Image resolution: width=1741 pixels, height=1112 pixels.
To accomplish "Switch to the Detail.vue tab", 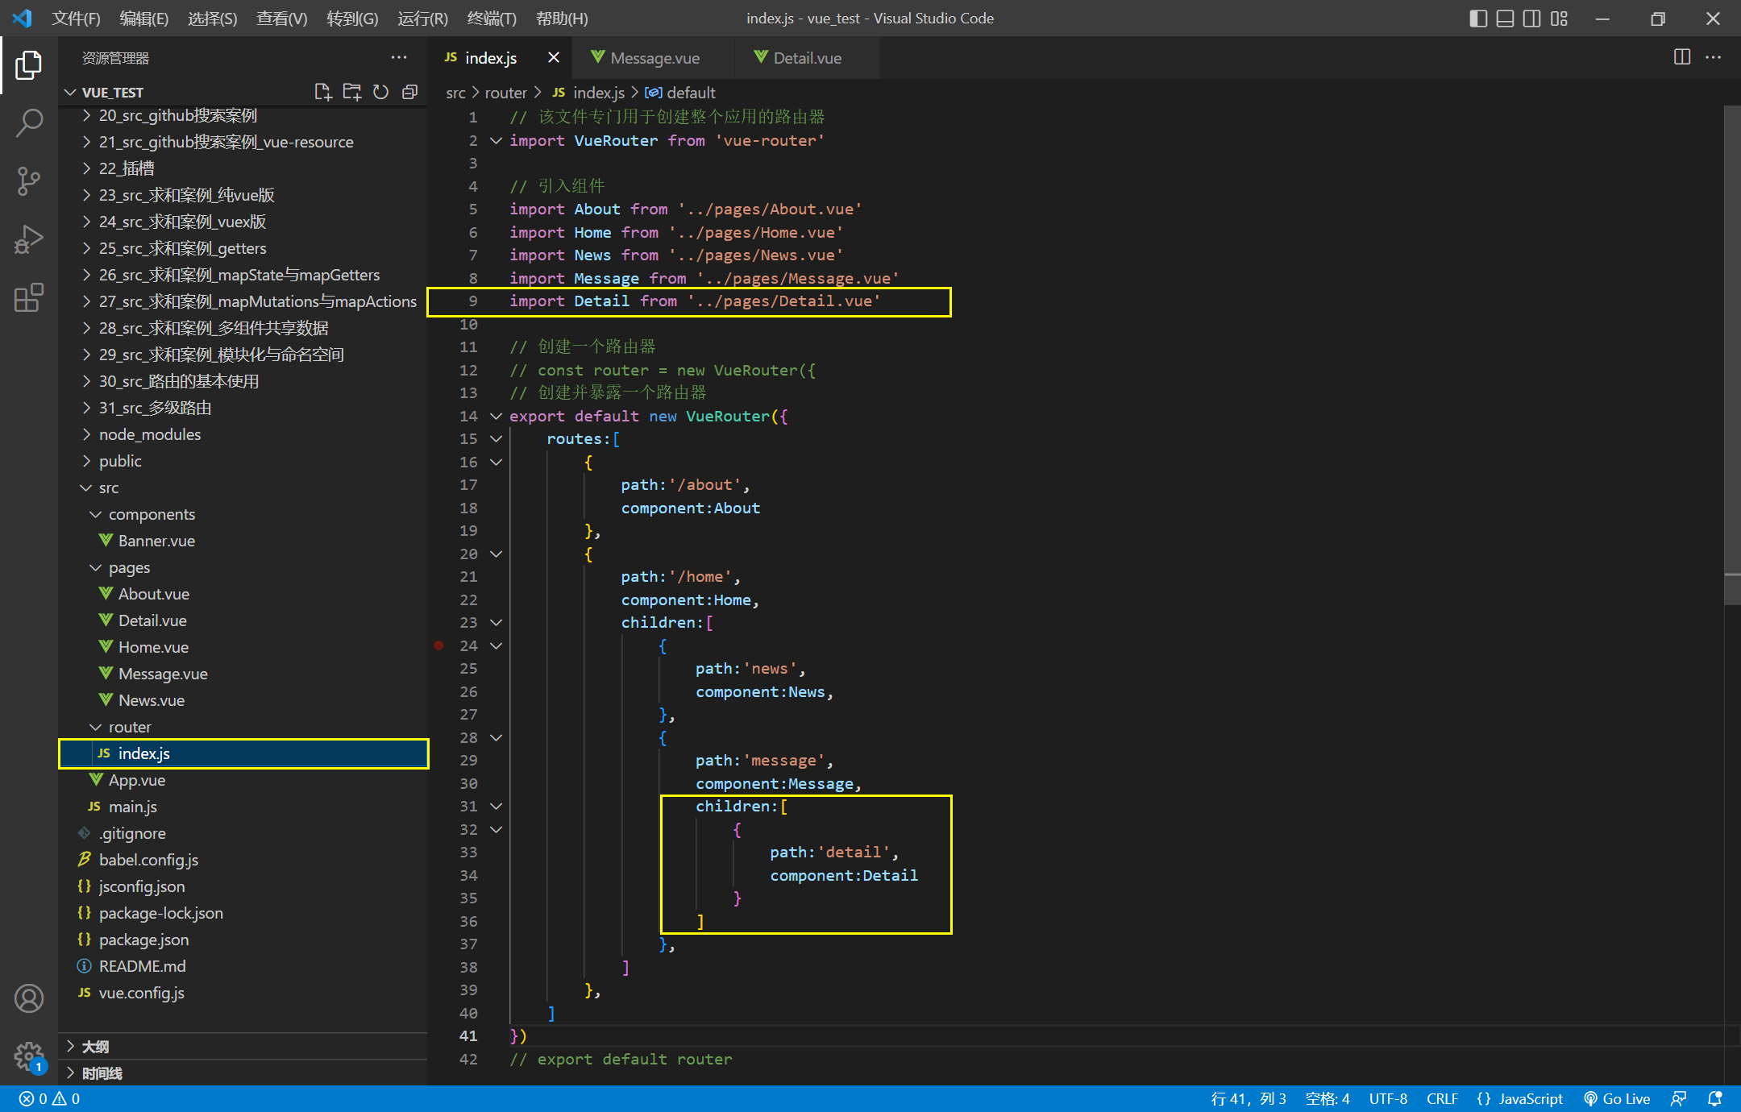I will (806, 57).
